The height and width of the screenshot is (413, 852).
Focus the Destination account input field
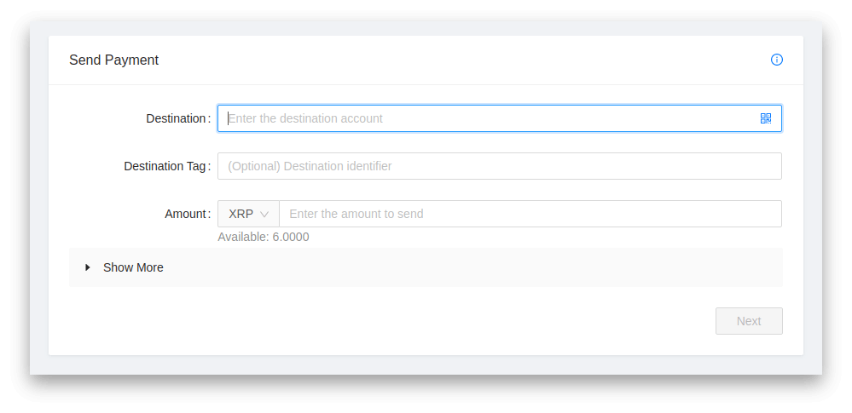tap(500, 118)
